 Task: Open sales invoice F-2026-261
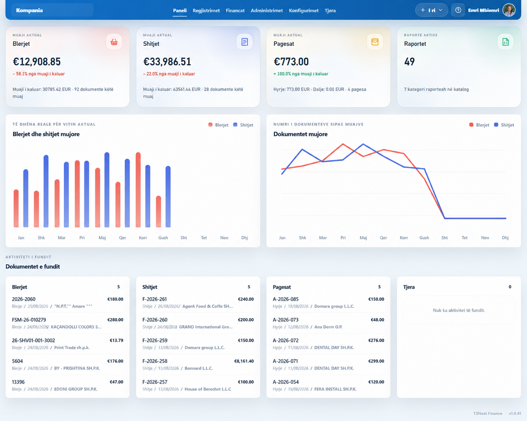click(x=198, y=303)
